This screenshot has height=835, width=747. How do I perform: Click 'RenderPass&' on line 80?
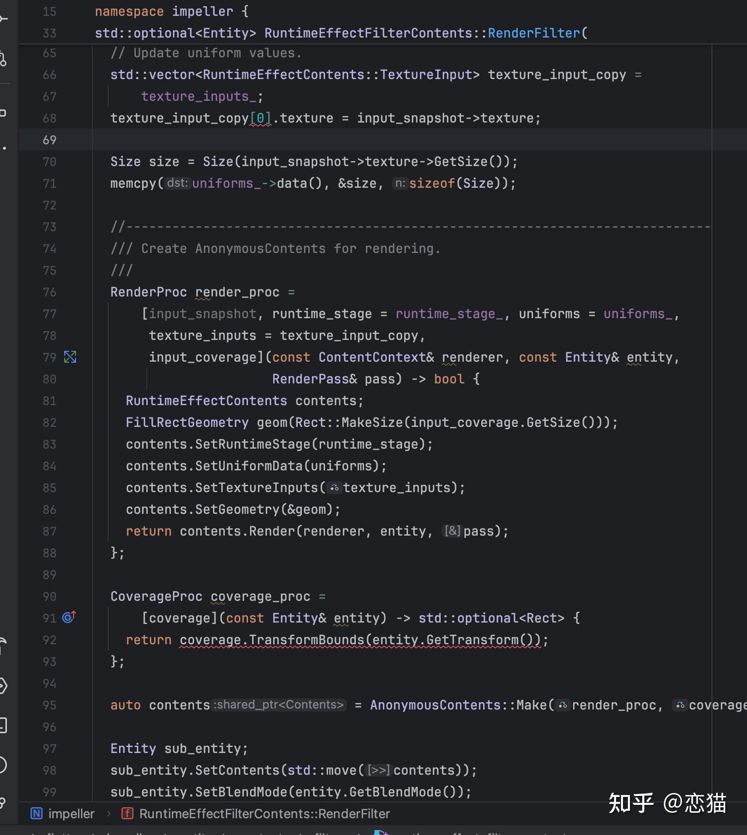click(x=315, y=379)
